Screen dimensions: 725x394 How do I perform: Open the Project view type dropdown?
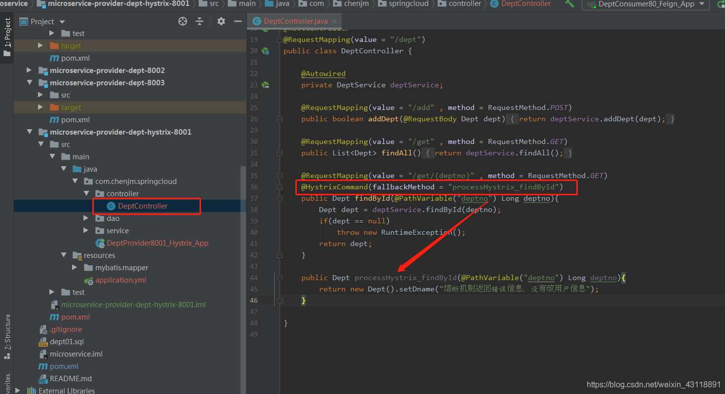point(62,22)
